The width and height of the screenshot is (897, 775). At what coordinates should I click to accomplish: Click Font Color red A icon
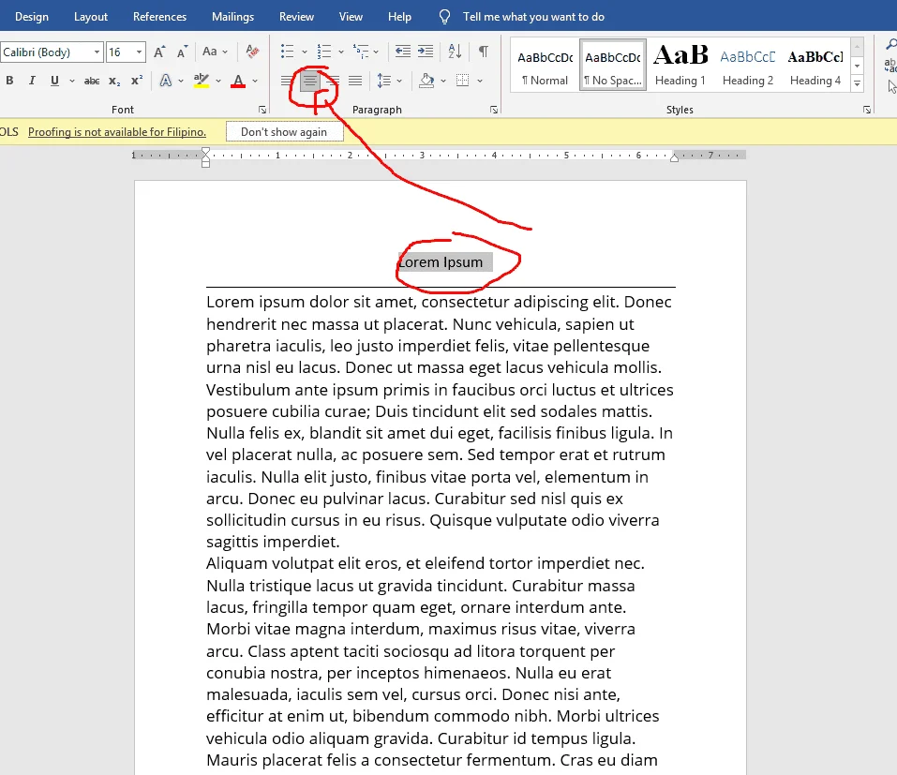click(x=239, y=81)
